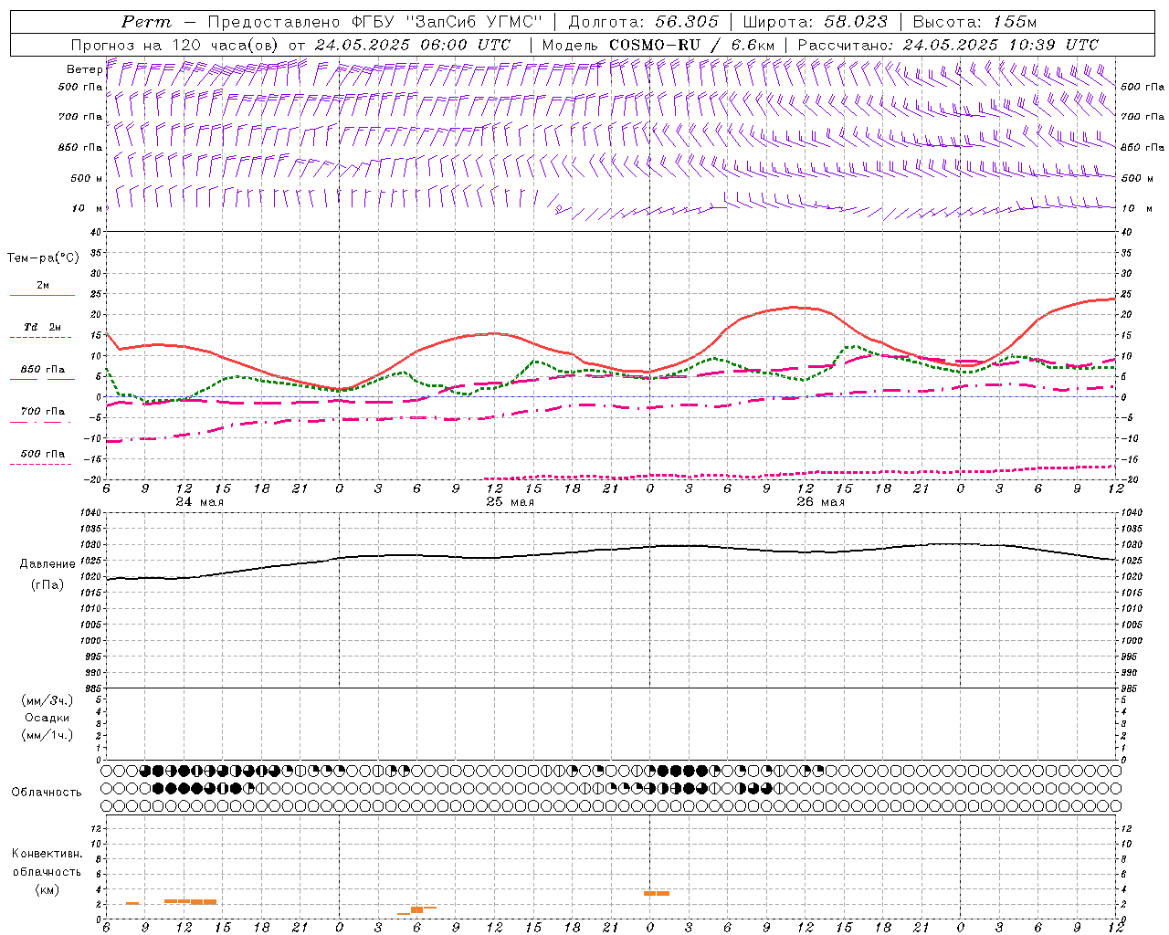Click the orange convective cloud bar near 4 km
This screenshot has height=935, width=1169.
(x=657, y=893)
